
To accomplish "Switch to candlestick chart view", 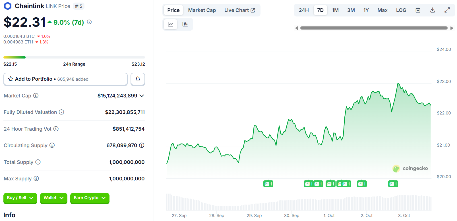I will [185, 24].
